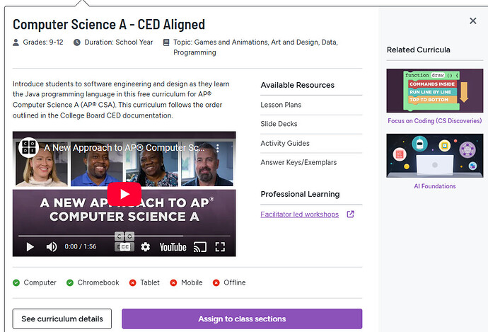This screenshot has width=488, height=332.
Task: Click the red X icon beside Mobile
Action: point(173,282)
